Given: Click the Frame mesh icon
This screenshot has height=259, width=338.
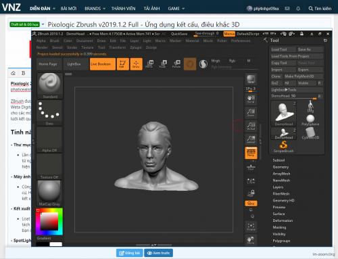Looking at the screenshot, I should (251, 227).
